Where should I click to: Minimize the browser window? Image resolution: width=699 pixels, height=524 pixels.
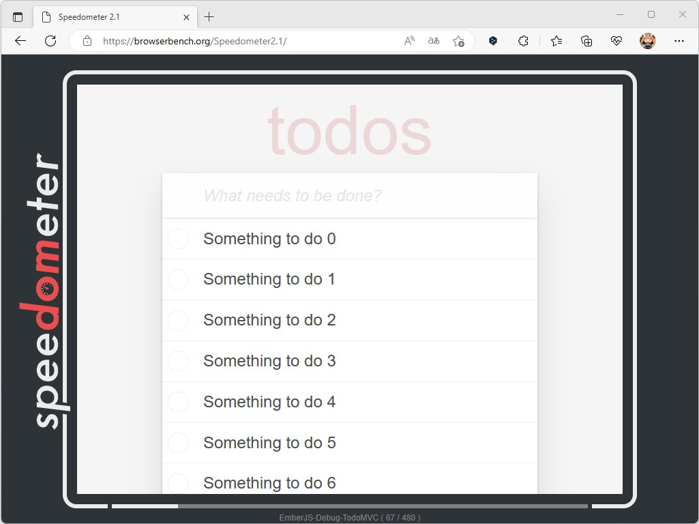620,15
